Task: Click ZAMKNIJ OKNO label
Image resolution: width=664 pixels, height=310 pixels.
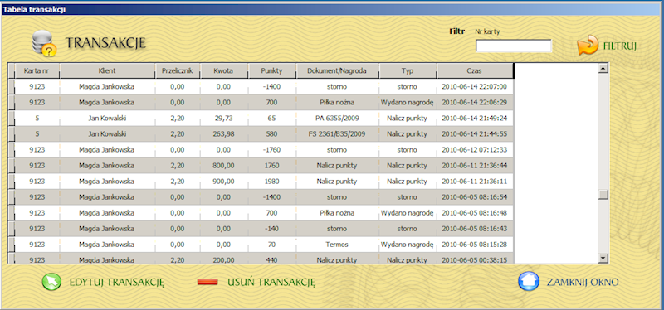Action: 583,282
